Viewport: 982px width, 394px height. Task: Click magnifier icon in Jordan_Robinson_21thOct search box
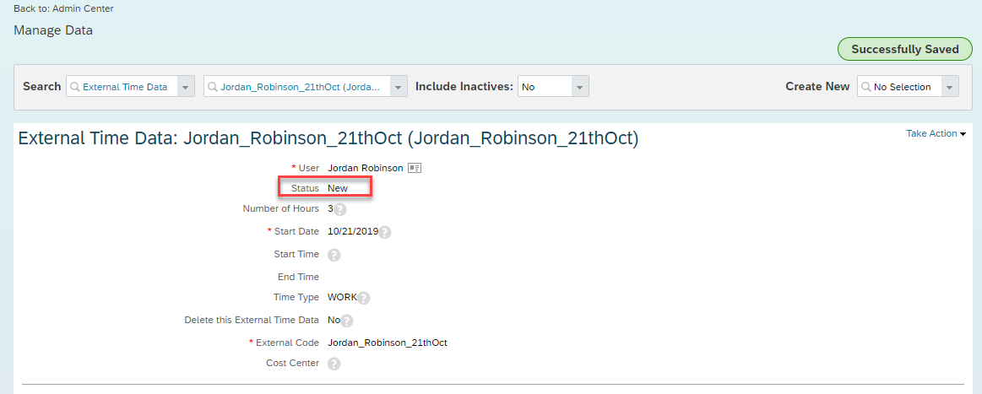pos(214,87)
